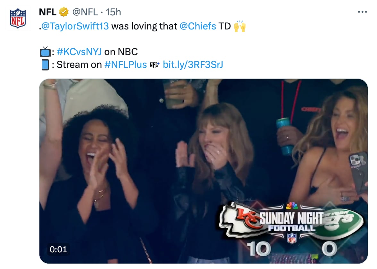Open the @TaylorSwift13 mention
The image size is (377, 269).
coord(75,26)
